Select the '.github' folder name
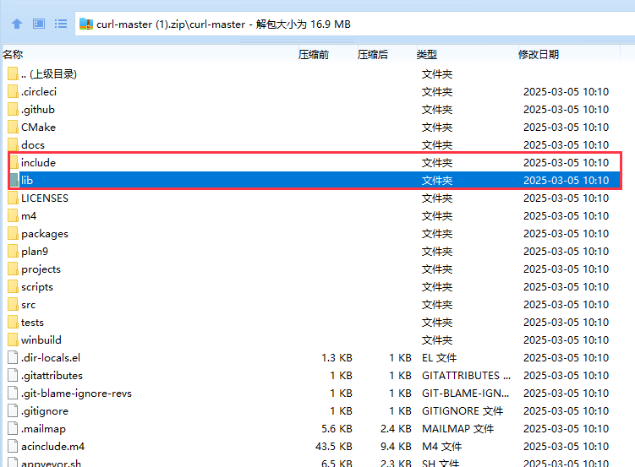The width and height of the screenshot is (635, 467). pos(38,110)
